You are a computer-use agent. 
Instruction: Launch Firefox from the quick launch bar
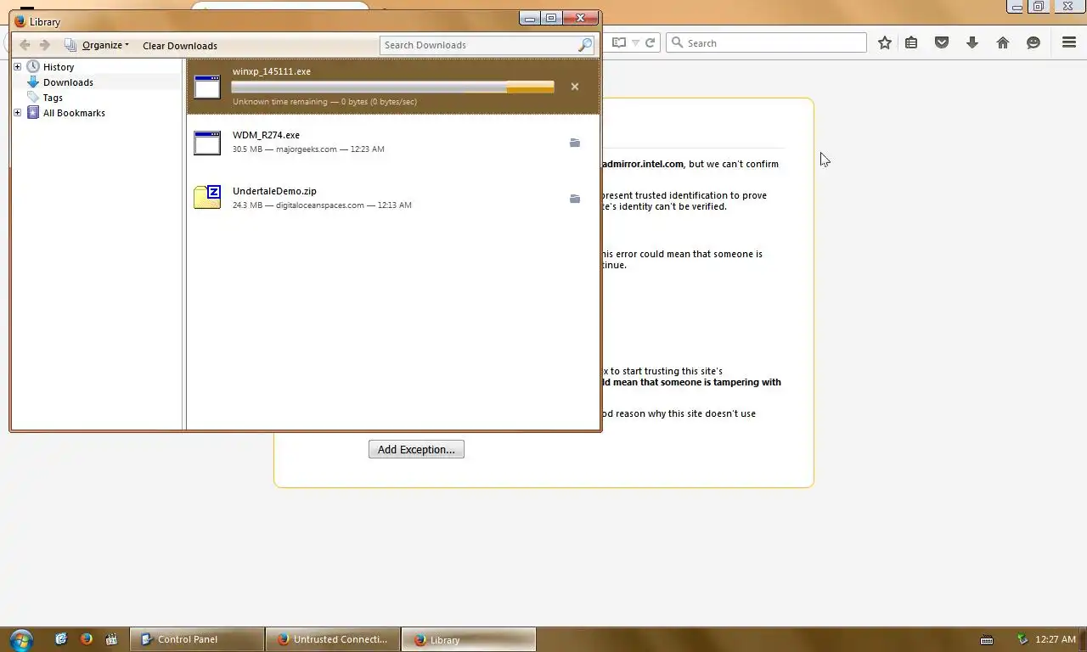click(86, 639)
